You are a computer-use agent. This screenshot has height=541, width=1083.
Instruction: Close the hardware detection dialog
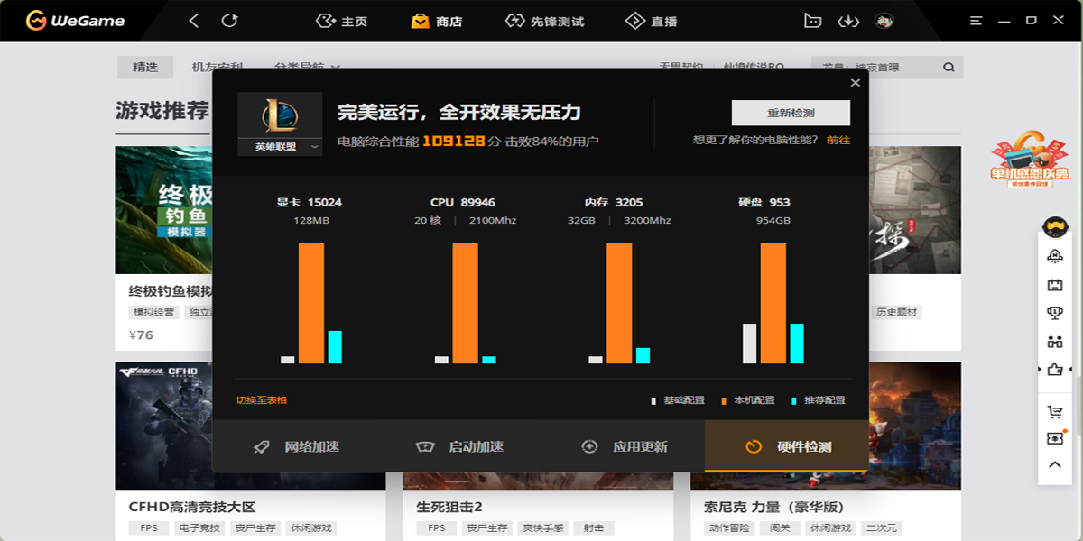(x=856, y=83)
